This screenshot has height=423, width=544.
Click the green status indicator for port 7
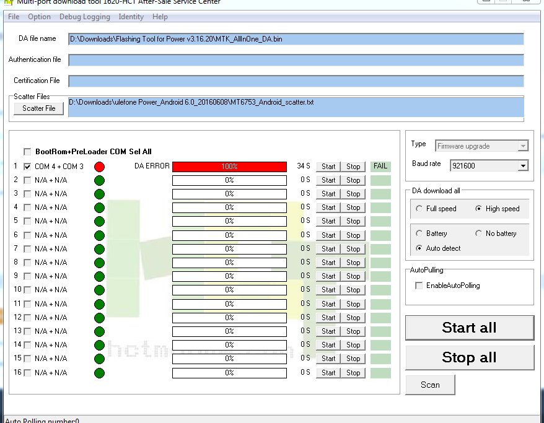click(99, 250)
